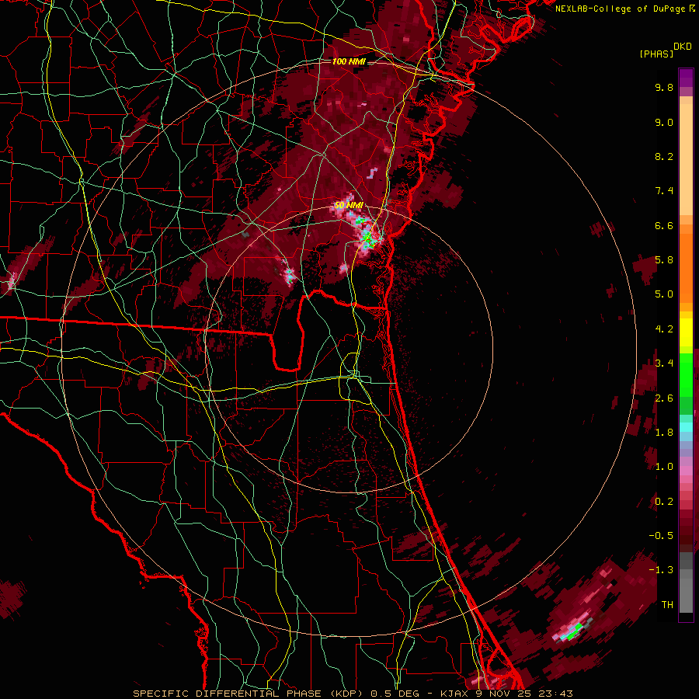The width and height of the screenshot is (699, 699).
Task: Select the 100 NMI range ring label
Action: coord(349,61)
